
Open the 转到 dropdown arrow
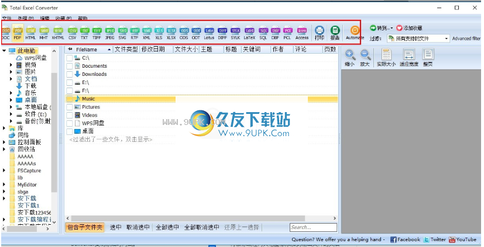coord(392,28)
